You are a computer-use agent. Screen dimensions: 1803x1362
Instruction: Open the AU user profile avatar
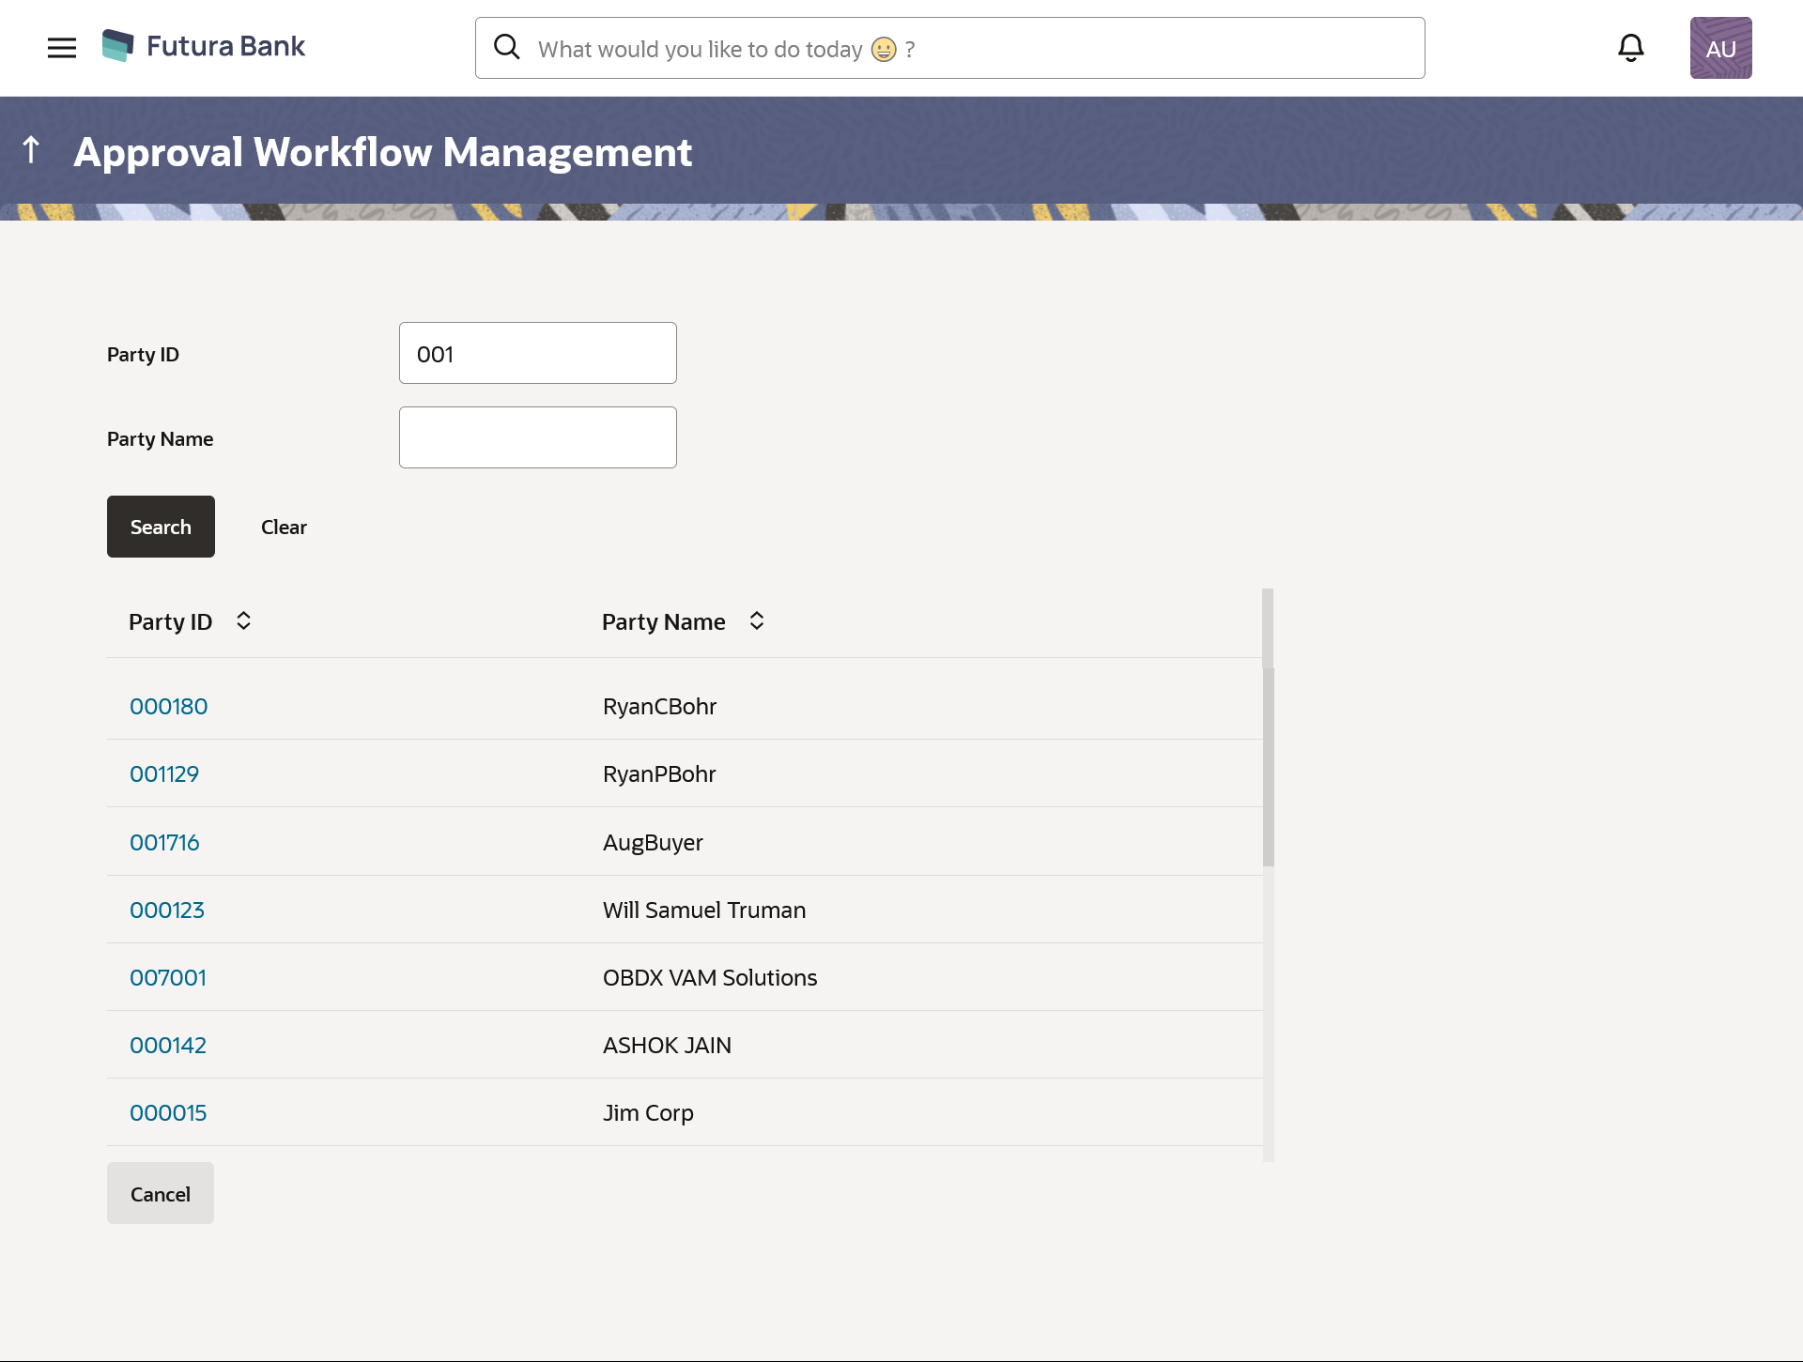coord(1720,48)
